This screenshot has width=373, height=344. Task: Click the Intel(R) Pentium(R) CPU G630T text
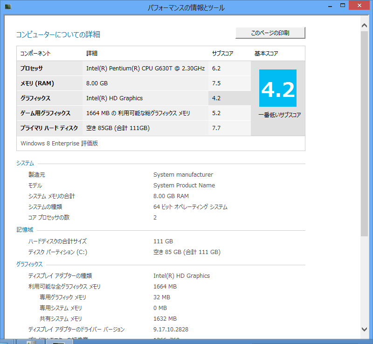pos(145,69)
